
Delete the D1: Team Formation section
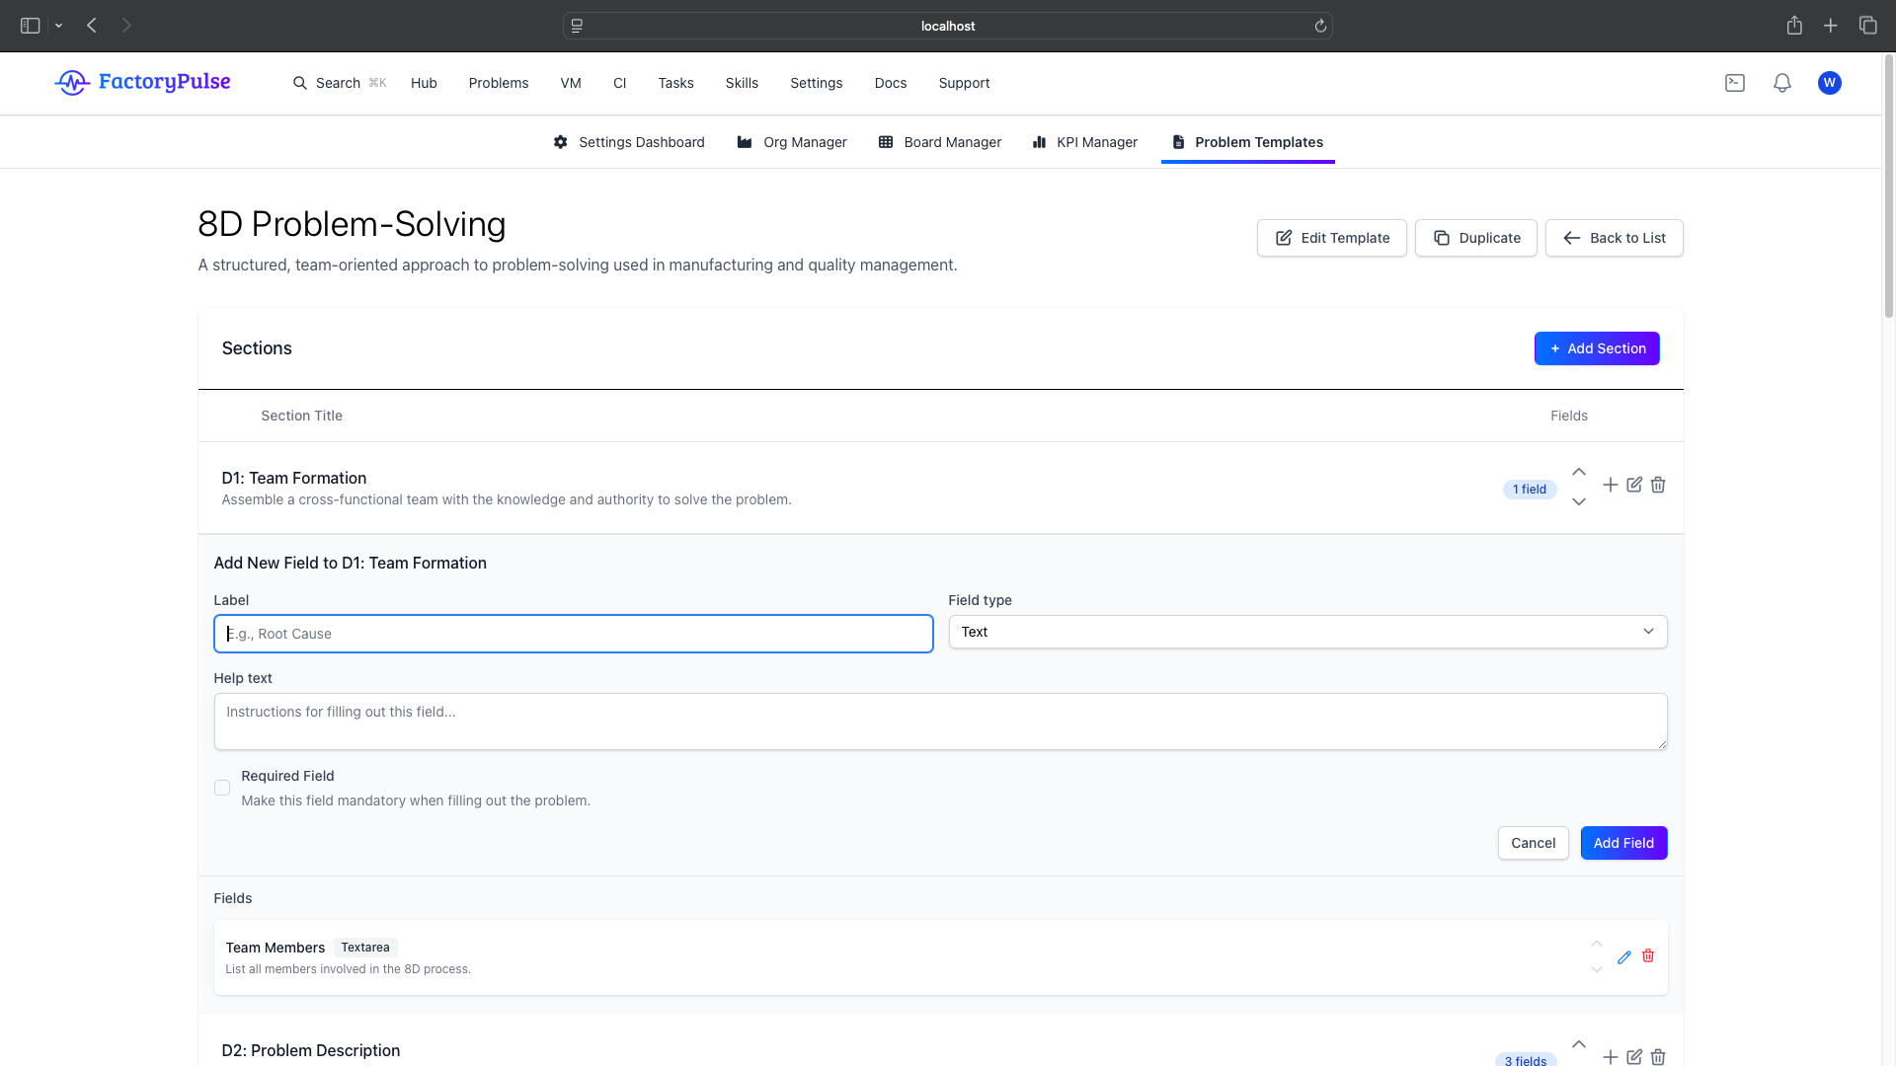1658,485
